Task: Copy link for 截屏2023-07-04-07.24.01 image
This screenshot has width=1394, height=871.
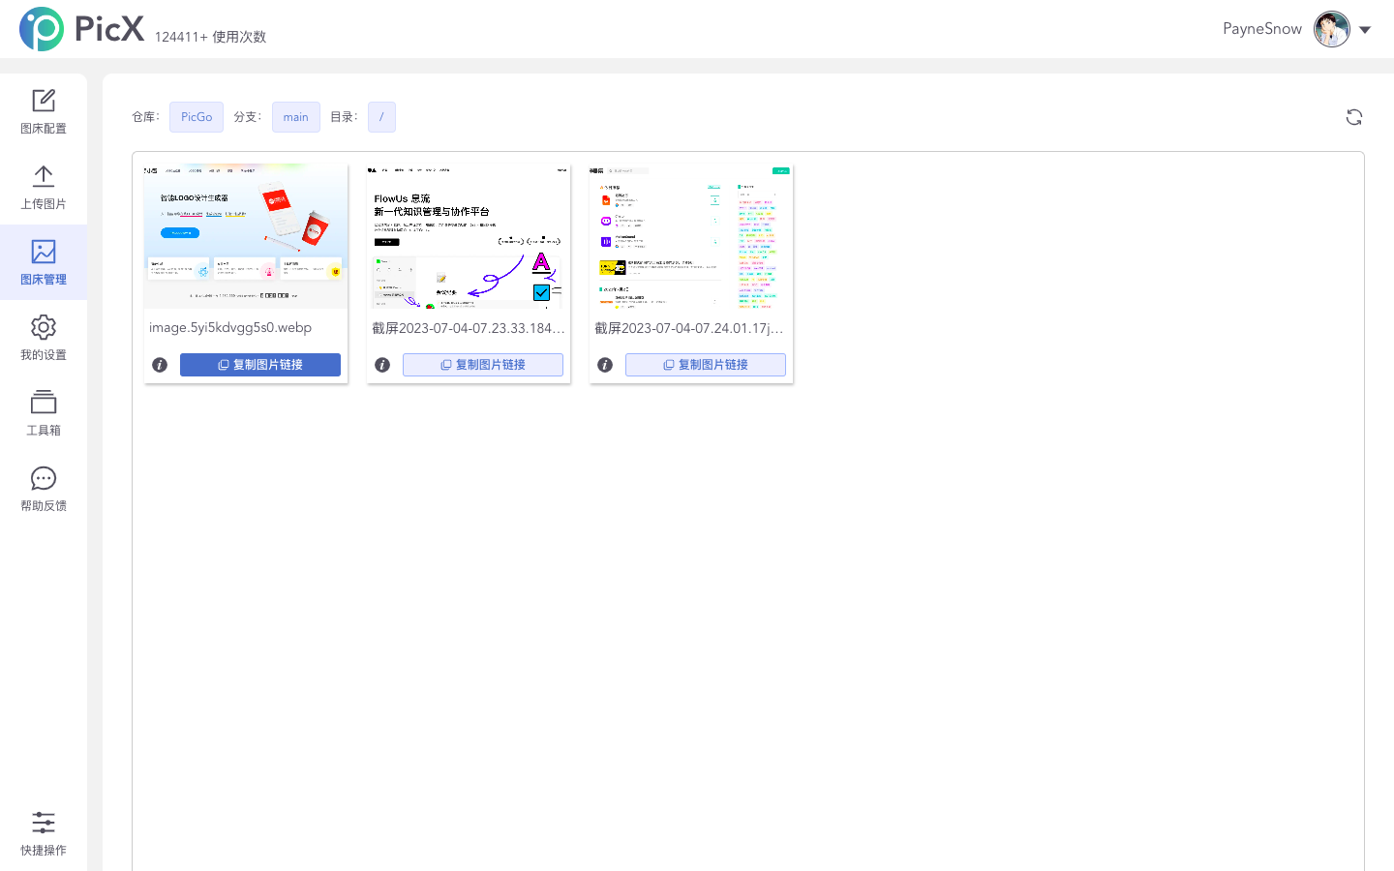Action: [705, 365]
